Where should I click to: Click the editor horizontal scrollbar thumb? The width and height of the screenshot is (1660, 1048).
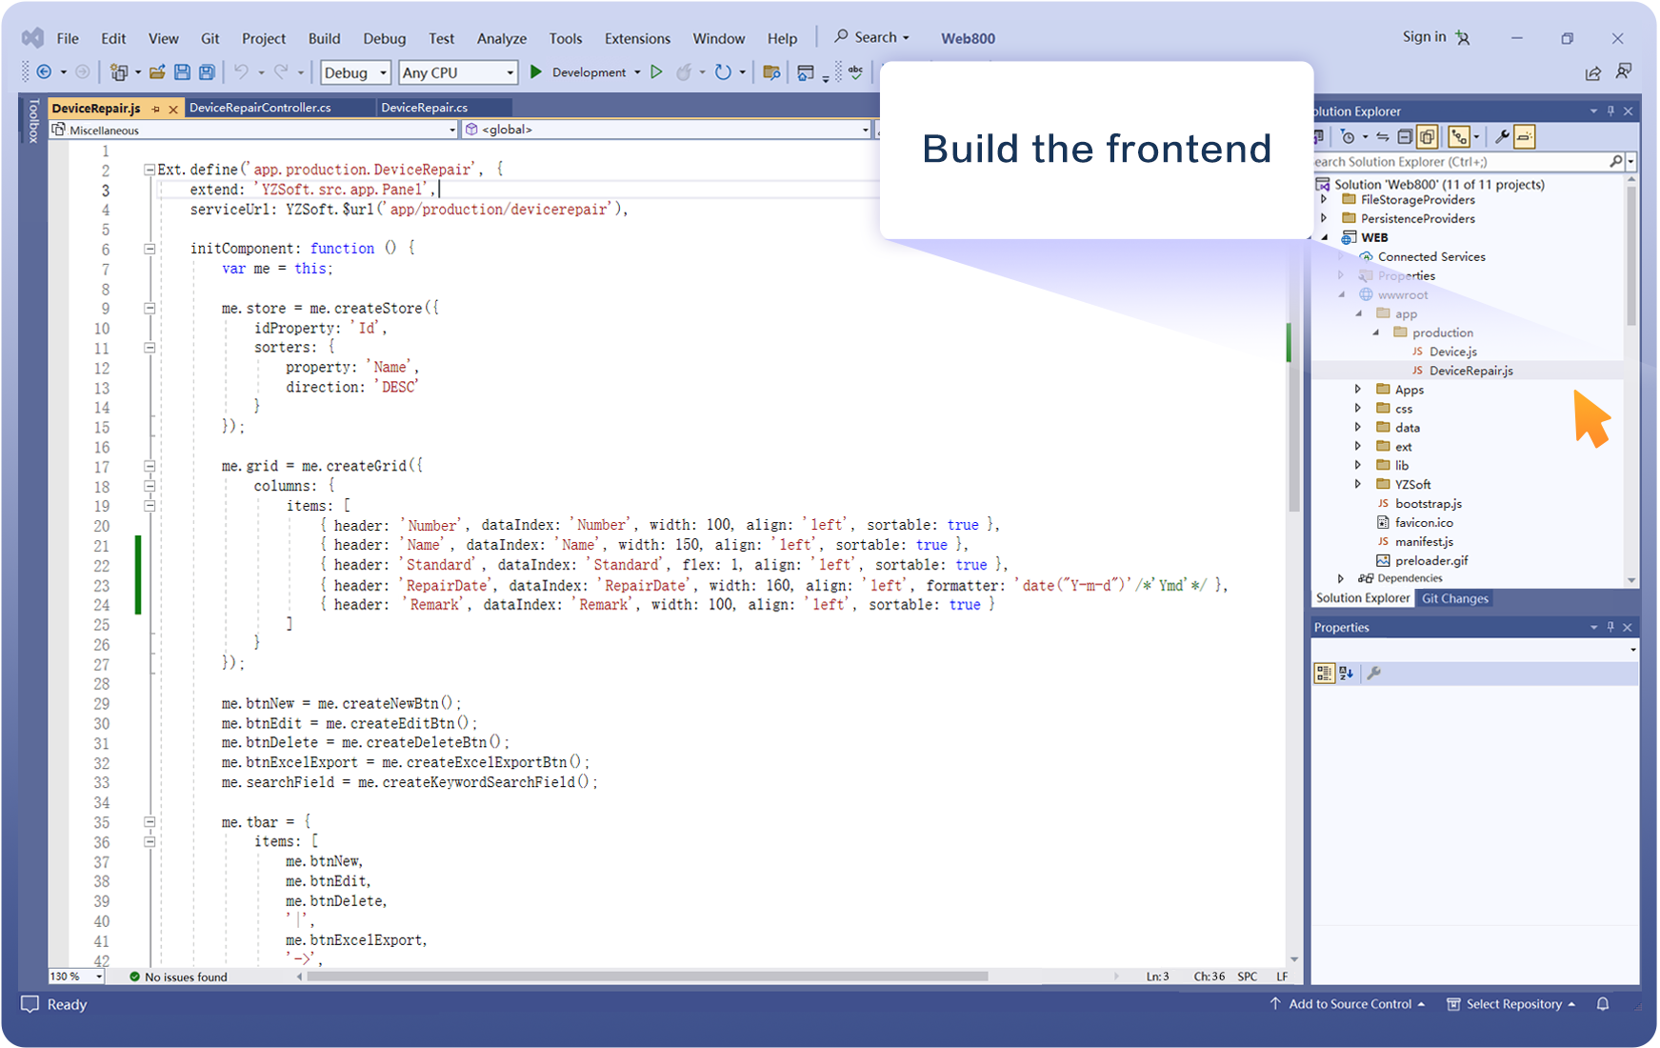click(x=648, y=977)
